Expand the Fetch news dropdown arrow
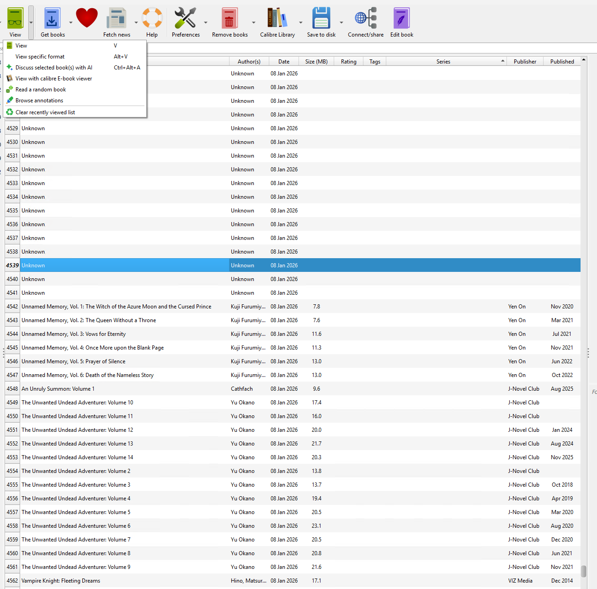This screenshot has width=597, height=589. 136,22
